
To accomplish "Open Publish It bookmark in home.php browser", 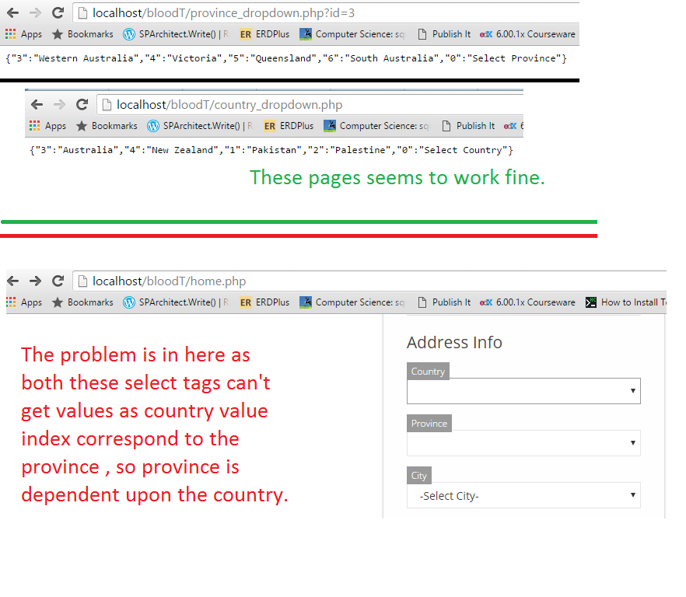I will pyautogui.click(x=445, y=302).
